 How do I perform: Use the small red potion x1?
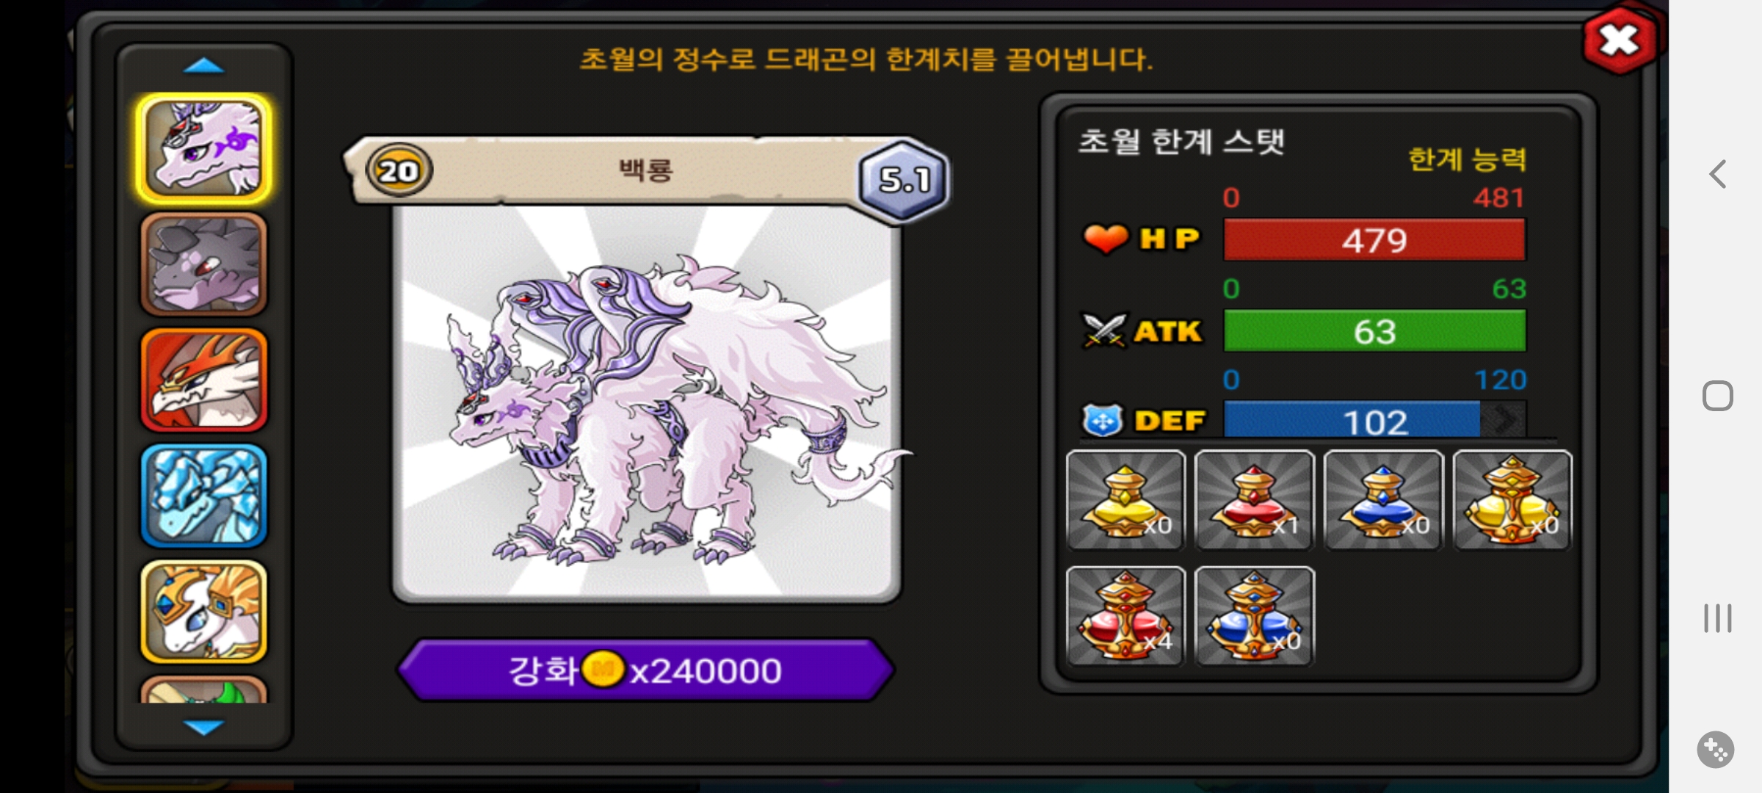pos(1255,500)
